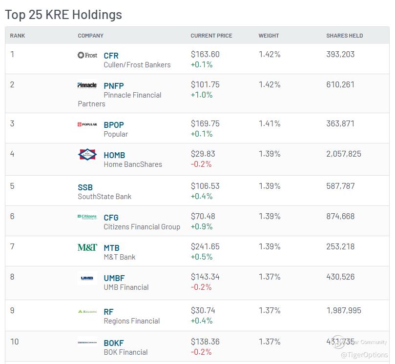The image size is (395, 364).
Task: Open the CFR ticker link
Action: point(111,56)
